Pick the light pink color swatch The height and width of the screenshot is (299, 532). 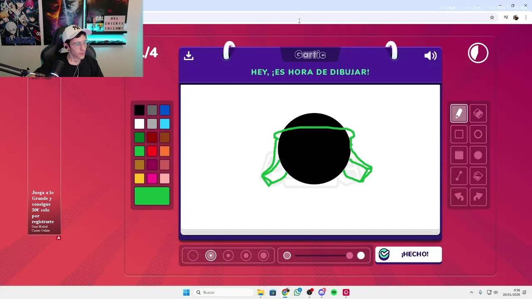click(x=165, y=179)
